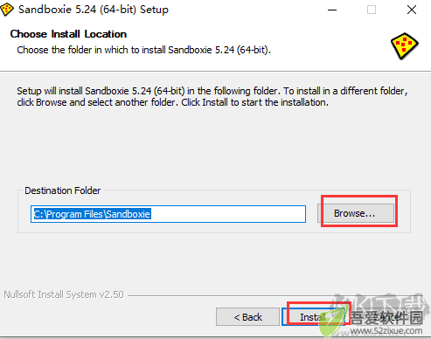Click the 吾爱软件园 watermark text
Screen dimensions: 431x339
386,318
